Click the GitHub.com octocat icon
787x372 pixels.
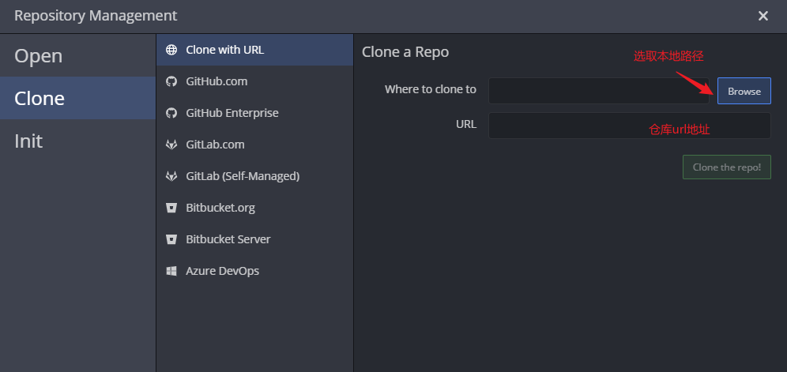pos(171,81)
